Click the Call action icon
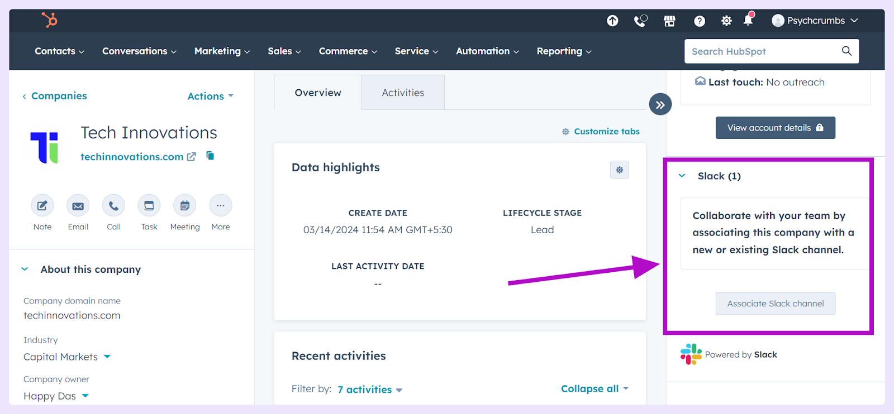 (x=114, y=206)
